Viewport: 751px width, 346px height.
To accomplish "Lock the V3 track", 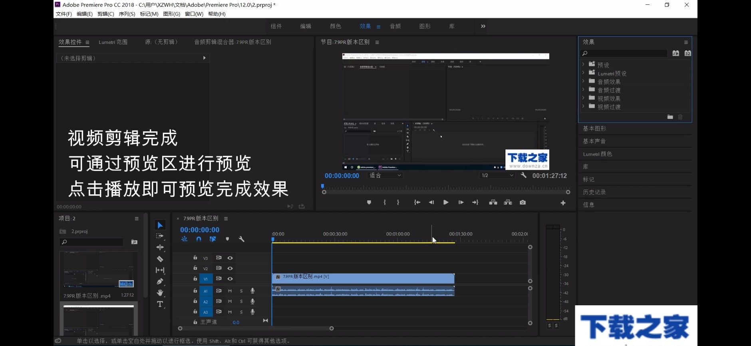I will [x=195, y=257].
